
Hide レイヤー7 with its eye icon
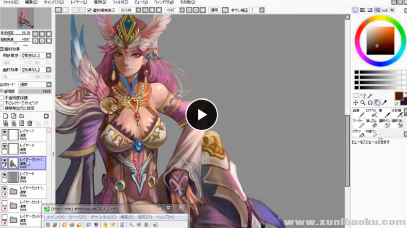[x=4, y=131]
